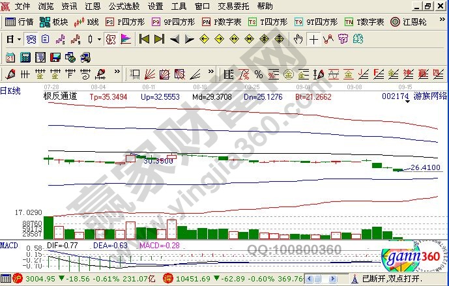Select the red zigzag line-point tool
This screenshot has height=286, width=449.
click(328, 39)
